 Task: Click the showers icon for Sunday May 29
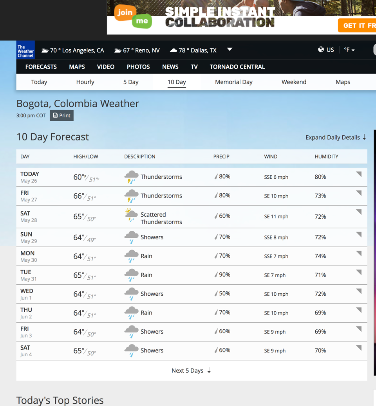pos(131,237)
